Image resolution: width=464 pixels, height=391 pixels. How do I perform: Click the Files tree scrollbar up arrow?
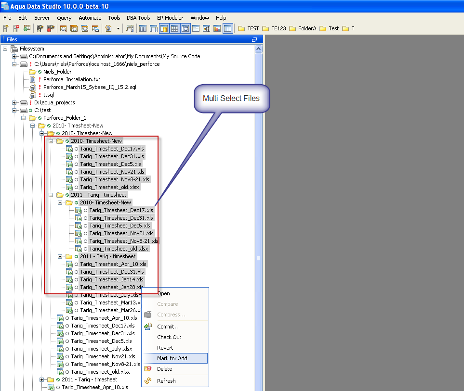(258, 49)
